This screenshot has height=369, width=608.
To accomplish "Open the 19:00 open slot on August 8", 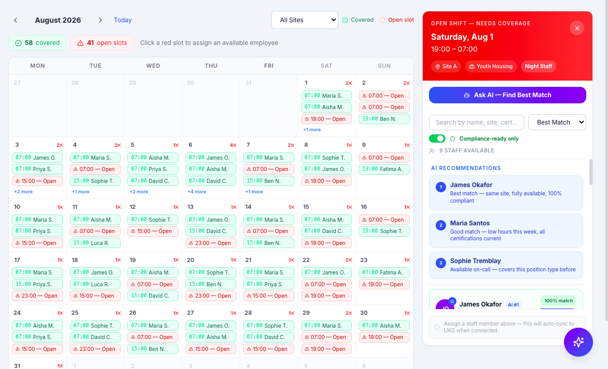I will point(326,181).
